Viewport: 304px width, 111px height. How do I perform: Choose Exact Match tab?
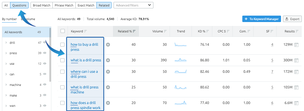click(86, 5)
